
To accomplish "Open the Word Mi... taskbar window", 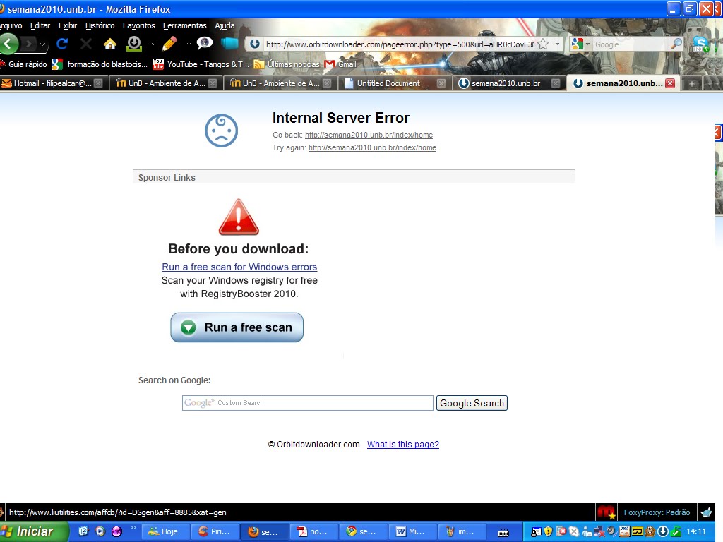I will click(x=412, y=531).
